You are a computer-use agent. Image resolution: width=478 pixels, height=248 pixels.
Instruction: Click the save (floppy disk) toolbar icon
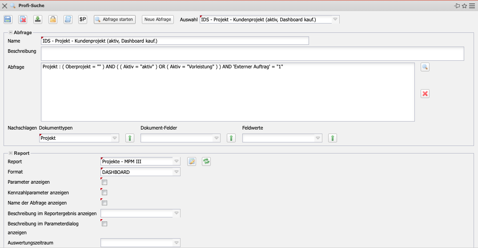pyautogui.click(x=8, y=20)
